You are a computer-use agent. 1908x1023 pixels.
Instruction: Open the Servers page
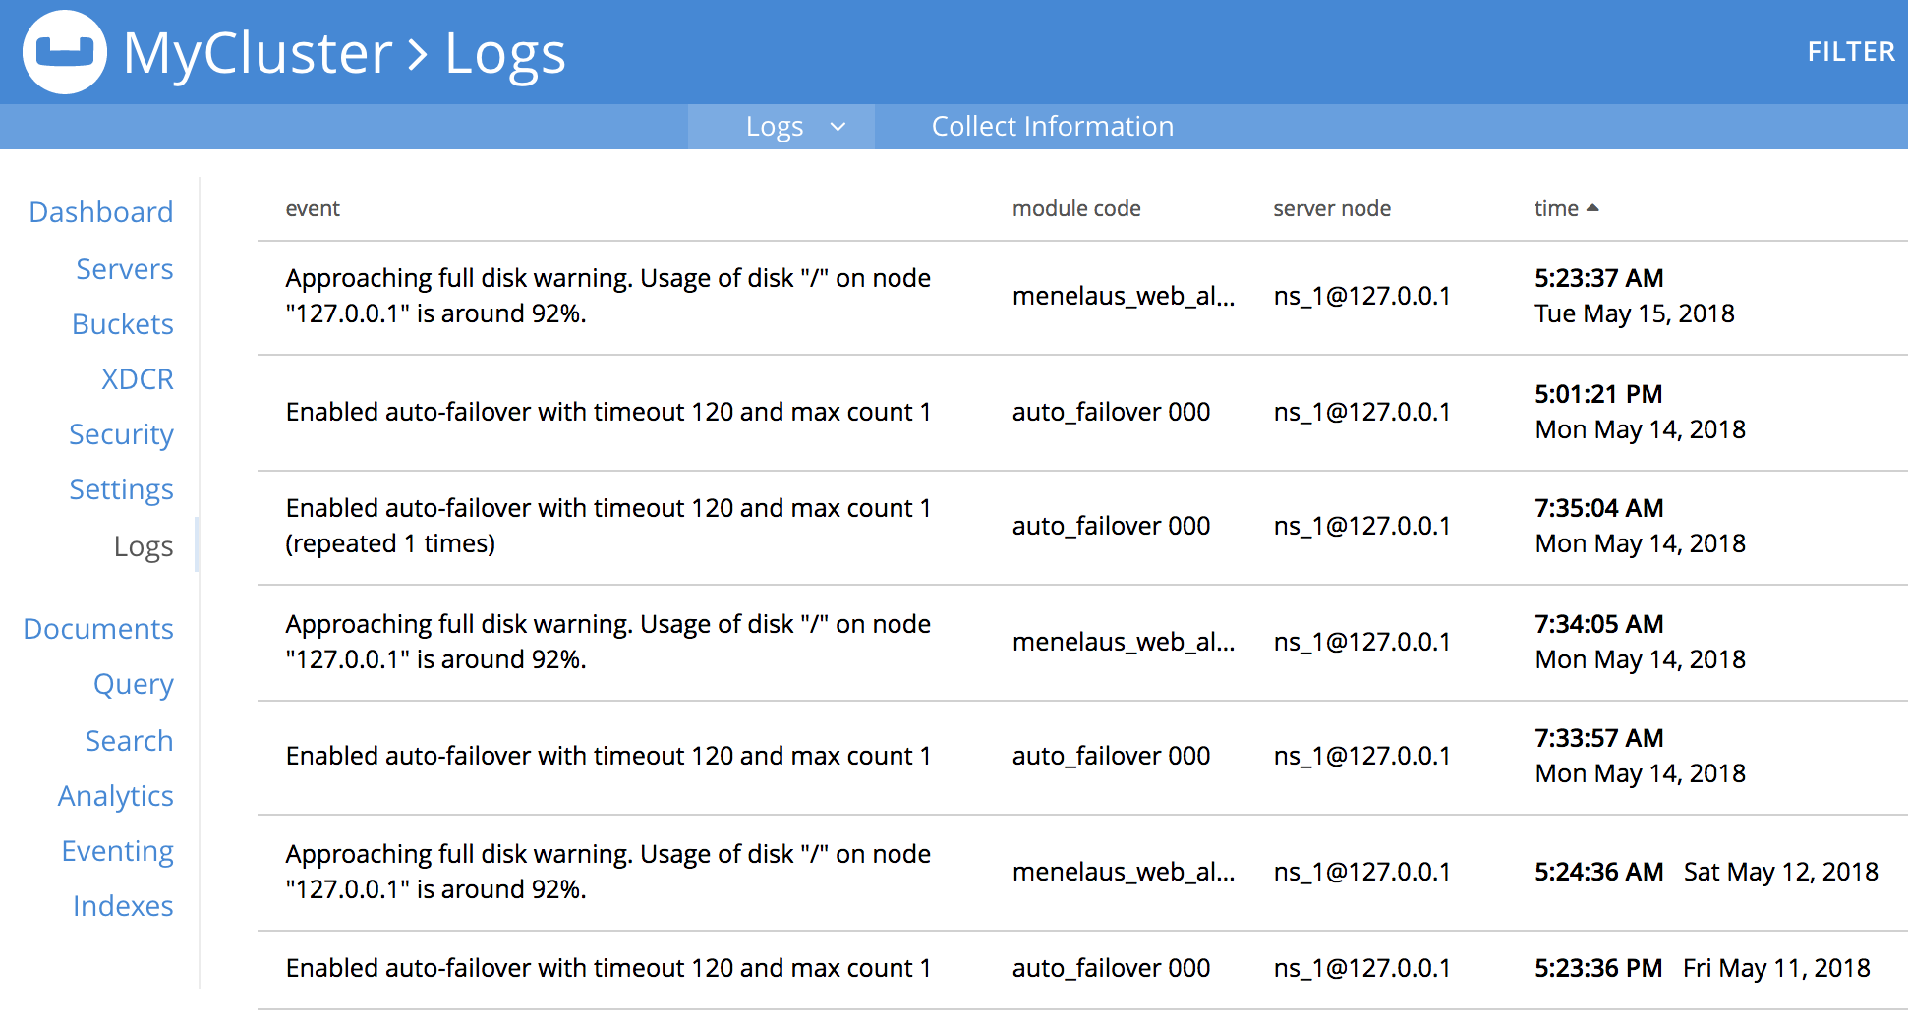[x=124, y=269]
